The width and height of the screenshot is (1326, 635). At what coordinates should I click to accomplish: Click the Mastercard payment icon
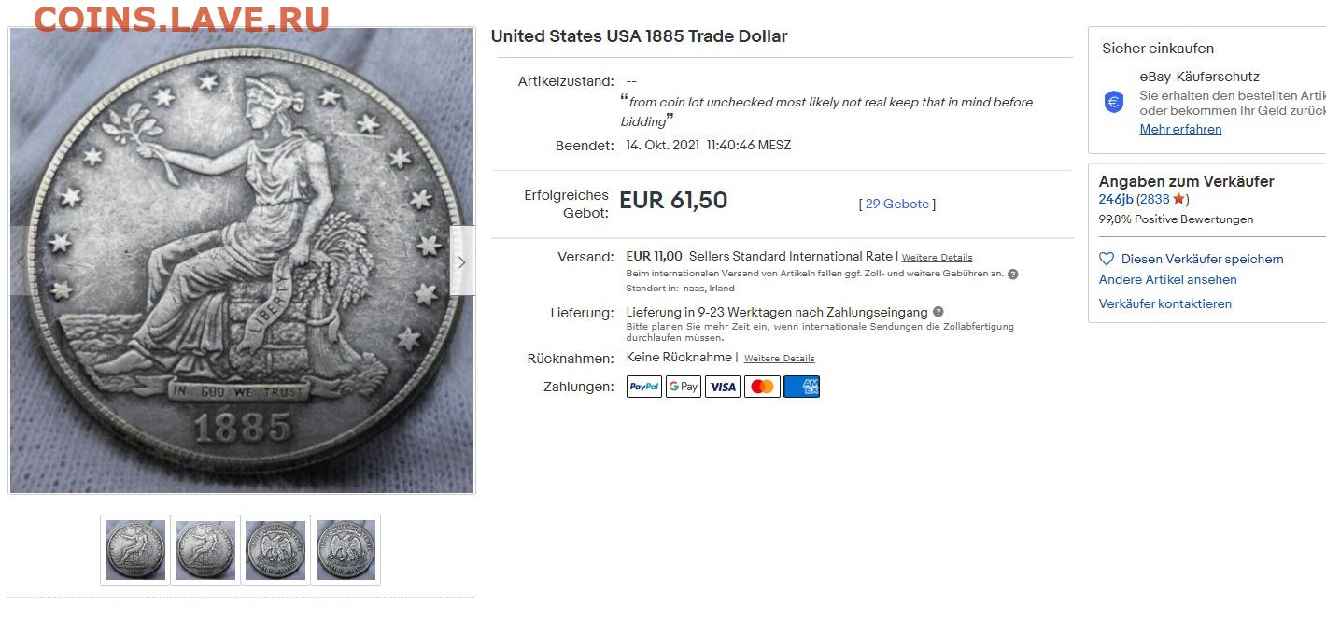pos(762,387)
